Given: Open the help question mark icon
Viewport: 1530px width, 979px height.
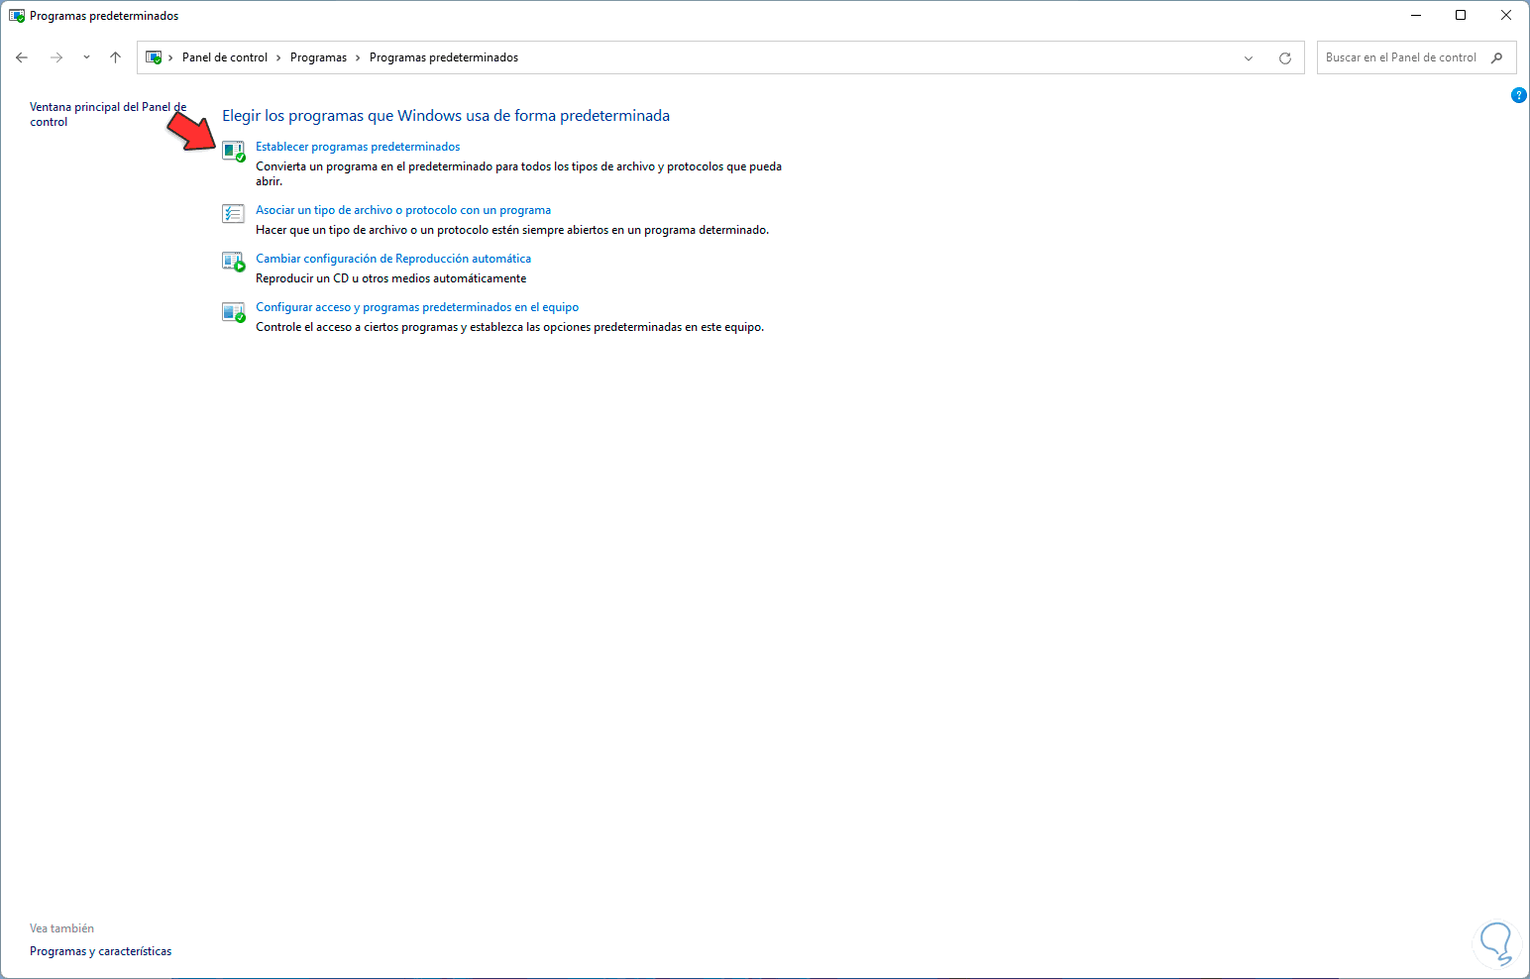Looking at the screenshot, I should point(1518,95).
